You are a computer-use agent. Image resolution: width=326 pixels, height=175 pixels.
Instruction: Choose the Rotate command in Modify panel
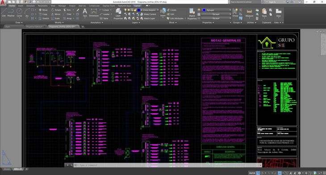(56, 10)
